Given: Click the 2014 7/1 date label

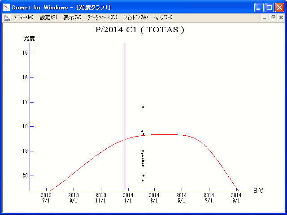Looking at the screenshot, I should pos(209,198).
